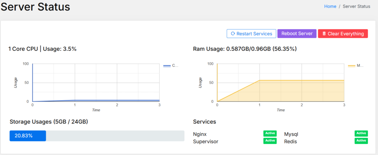Click the Usage axis label of RAM chart
378x155 pixels.
point(200,82)
